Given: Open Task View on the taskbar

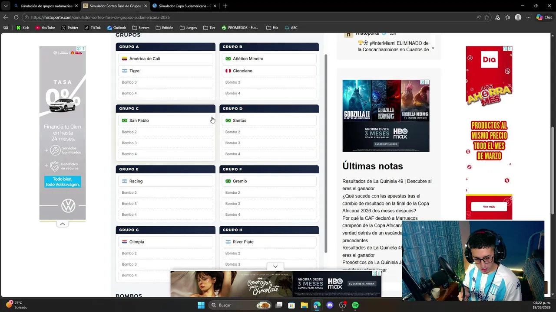Looking at the screenshot, I should coord(279,305).
